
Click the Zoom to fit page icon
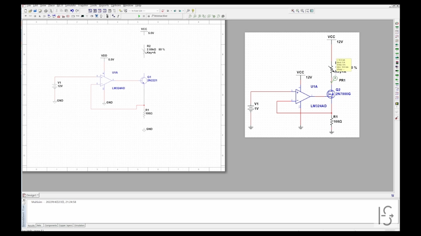point(307,11)
